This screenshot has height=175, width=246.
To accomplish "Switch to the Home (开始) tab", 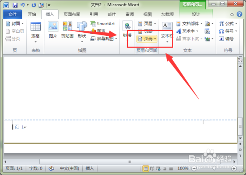I will 32,14.
